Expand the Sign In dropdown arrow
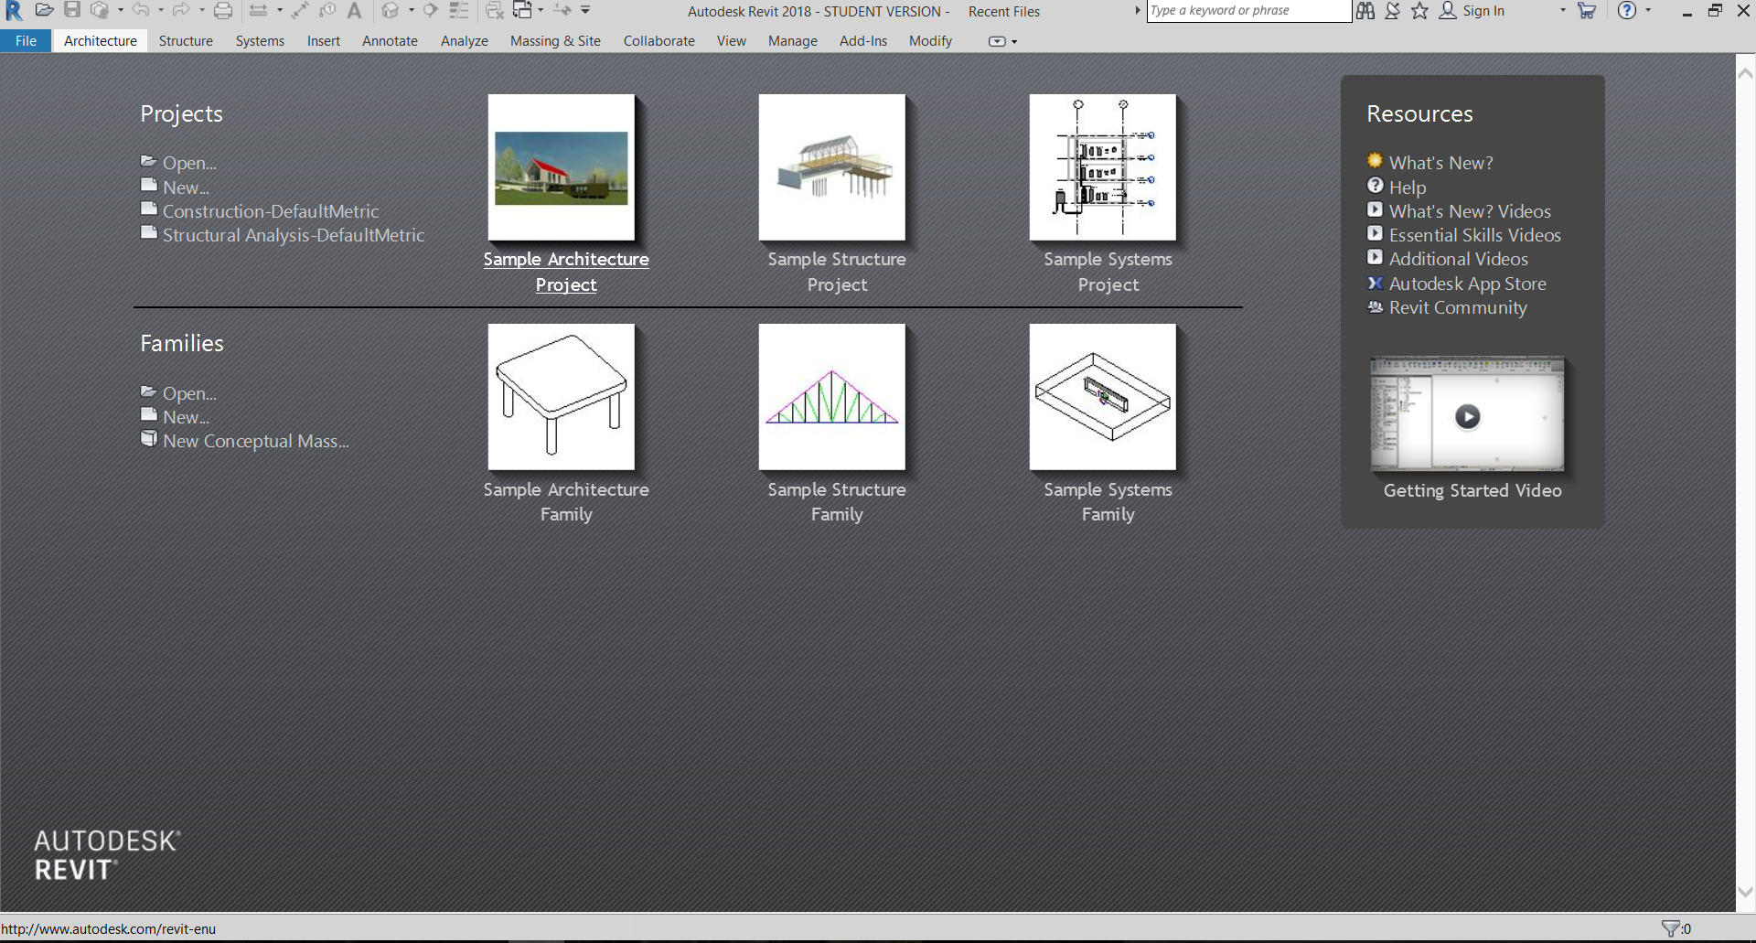 [1562, 11]
